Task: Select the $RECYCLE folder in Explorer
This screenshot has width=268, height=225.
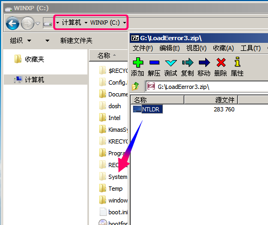Action: click(x=114, y=71)
